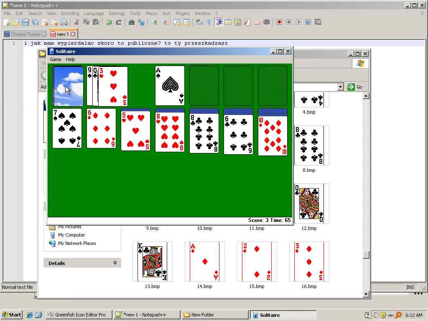Click the Ace of spades foundation card
This screenshot has height=321, width=428.
click(170, 85)
